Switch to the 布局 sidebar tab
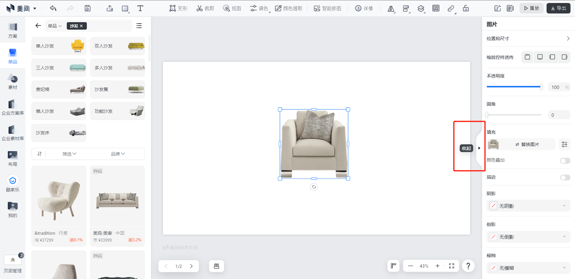Viewport: 575px width, 279px height. (13, 159)
